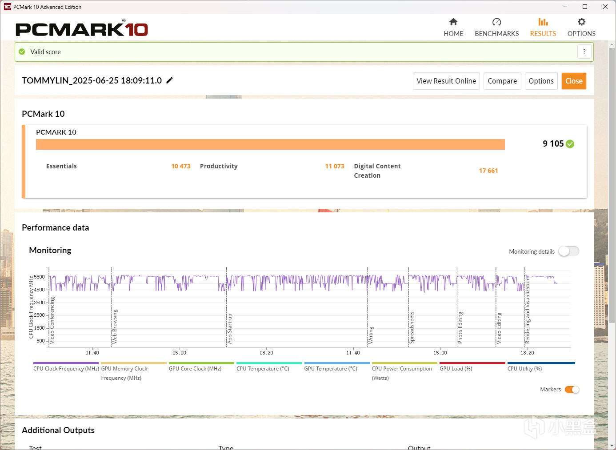Toggle GPU Load (%) legend
Viewport: 616px width, 450px height.
(472, 367)
